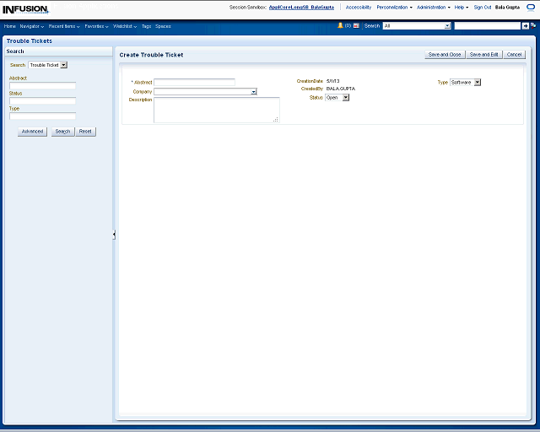Open the Status dropdown set to Open
540x432 pixels.
pos(345,98)
